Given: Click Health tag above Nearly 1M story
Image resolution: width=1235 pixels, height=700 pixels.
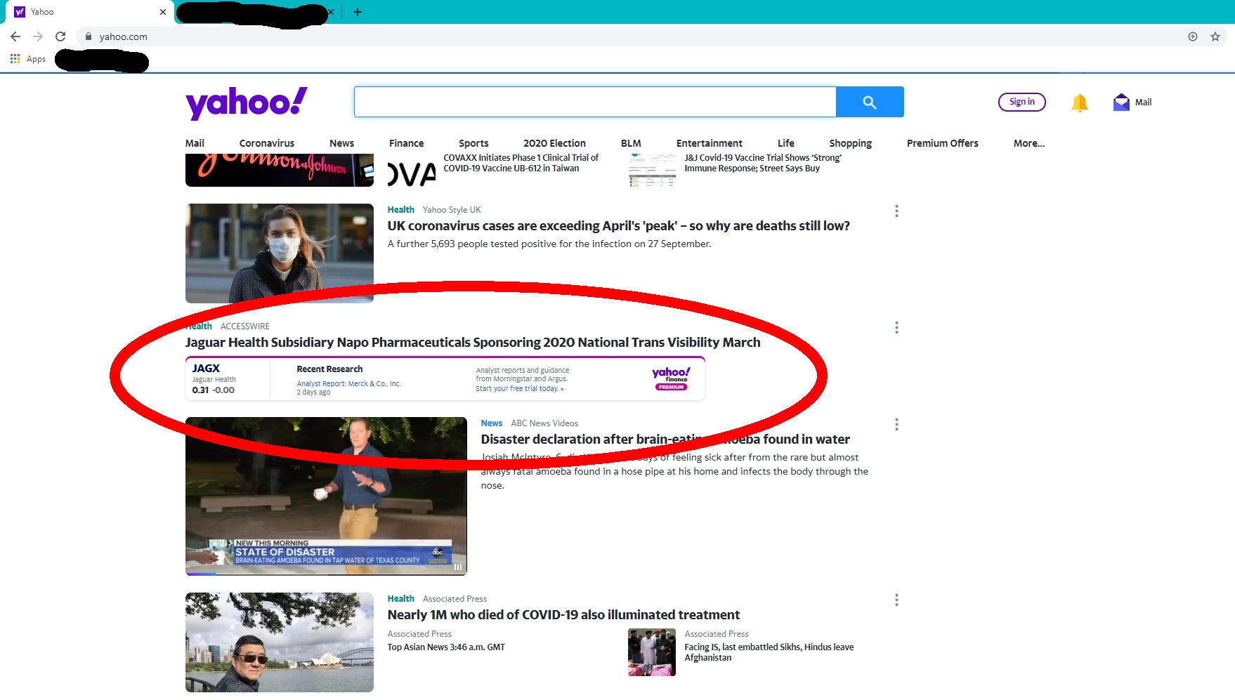Looking at the screenshot, I should [x=401, y=599].
